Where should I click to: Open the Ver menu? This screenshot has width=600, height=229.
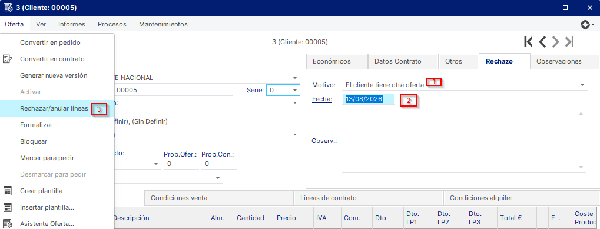pos(41,24)
